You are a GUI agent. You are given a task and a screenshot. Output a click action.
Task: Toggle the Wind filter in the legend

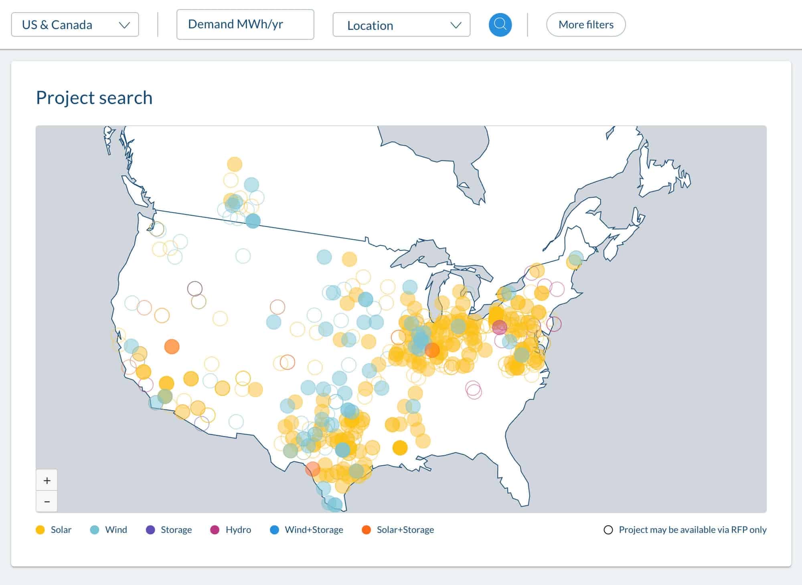pos(115,529)
